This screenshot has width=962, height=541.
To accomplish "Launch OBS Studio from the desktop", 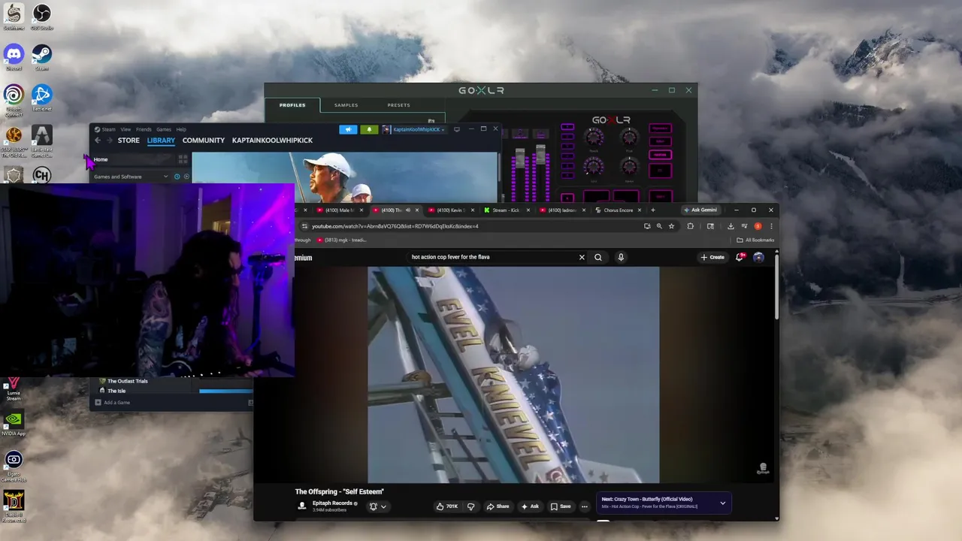I will (41, 17).
